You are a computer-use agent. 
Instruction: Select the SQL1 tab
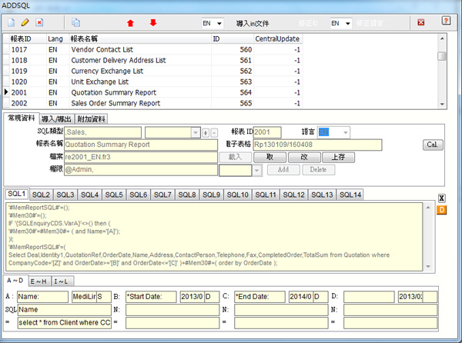[x=17, y=194]
